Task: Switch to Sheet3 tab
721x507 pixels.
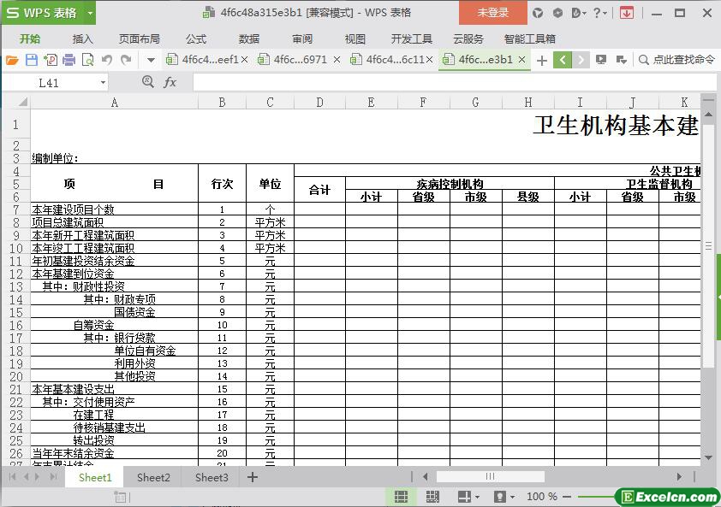Action: pyautogui.click(x=212, y=477)
